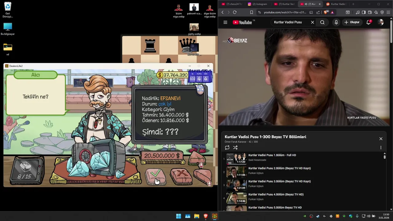Image resolution: width=393 pixels, height=221 pixels.
Task: Go back in the browser
Action: click(x=223, y=12)
